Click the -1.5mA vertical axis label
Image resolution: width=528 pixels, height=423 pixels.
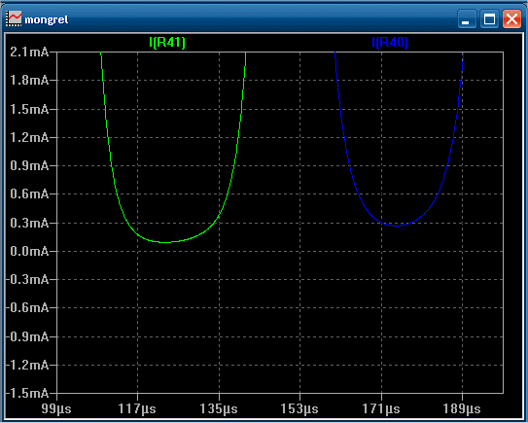pyautogui.click(x=27, y=394)
